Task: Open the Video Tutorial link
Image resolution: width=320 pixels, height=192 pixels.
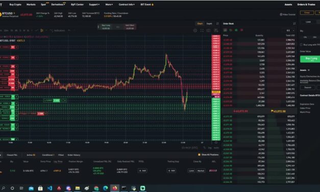Action: click(x=287, y=14)
